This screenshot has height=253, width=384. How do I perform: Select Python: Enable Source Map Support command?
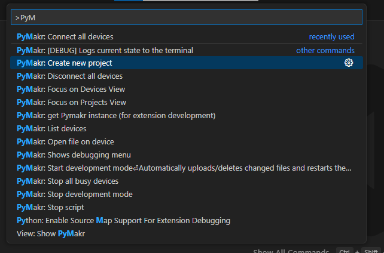(123, 221)
